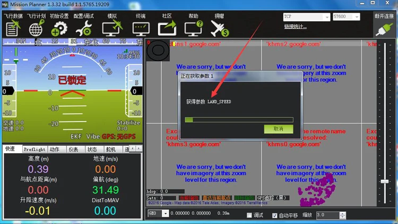The image size is (398, 224).
Task: Click the 缩放 zoom value field 3.0
Action: pyautogui.click(x=328, y=215)
